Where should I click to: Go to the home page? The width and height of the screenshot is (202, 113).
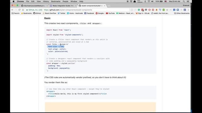pyautogui.click(x=23, y=10)
